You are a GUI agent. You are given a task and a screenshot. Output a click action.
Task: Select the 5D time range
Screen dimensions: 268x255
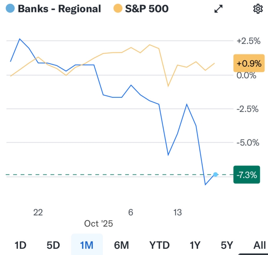point(53,245)
